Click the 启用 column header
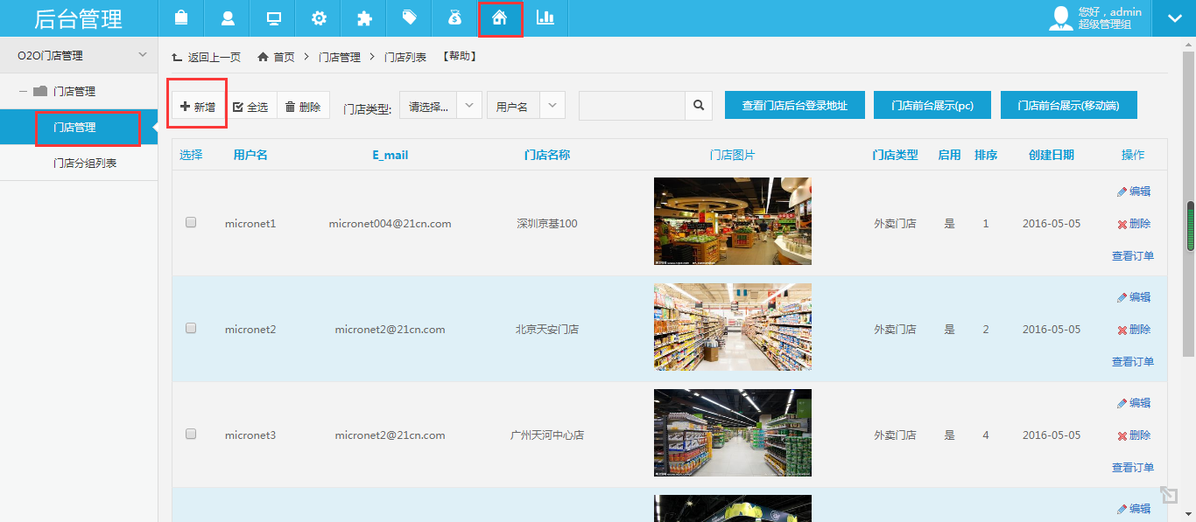The width and height of the screenshot is (1196, 522). point(949,155)
